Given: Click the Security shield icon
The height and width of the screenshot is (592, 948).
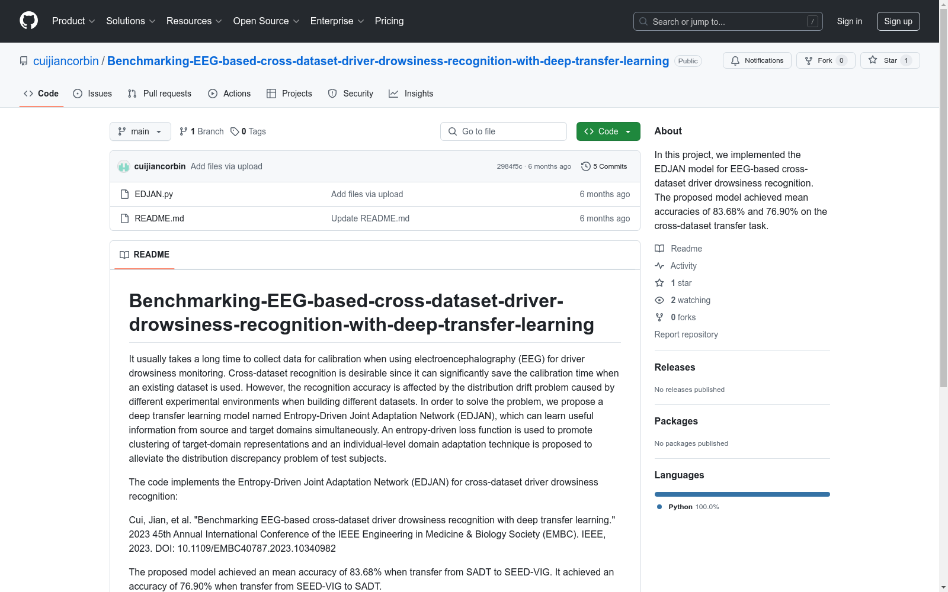Looking at the screenshot, I should (x=332, y=94).
